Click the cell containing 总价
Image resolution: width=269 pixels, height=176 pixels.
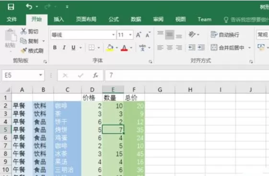pos(134,98)
